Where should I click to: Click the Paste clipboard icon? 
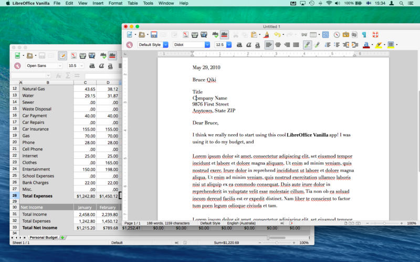click(254, 35)
